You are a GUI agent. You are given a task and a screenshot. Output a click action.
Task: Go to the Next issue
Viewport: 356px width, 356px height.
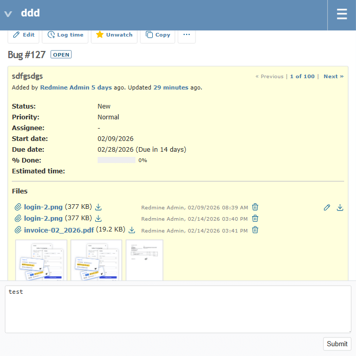click(x=333, y=77)
